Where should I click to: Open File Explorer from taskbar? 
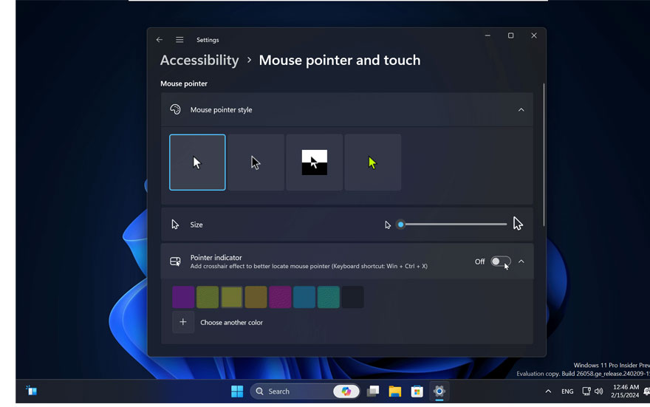395,391
